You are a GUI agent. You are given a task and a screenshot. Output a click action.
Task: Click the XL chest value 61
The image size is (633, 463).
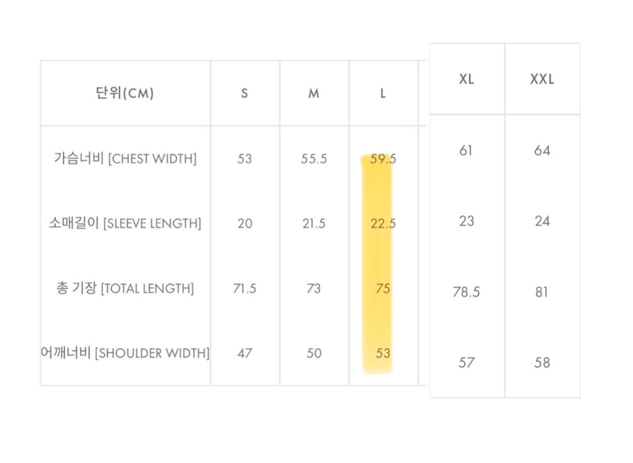[x=466, y=150]
